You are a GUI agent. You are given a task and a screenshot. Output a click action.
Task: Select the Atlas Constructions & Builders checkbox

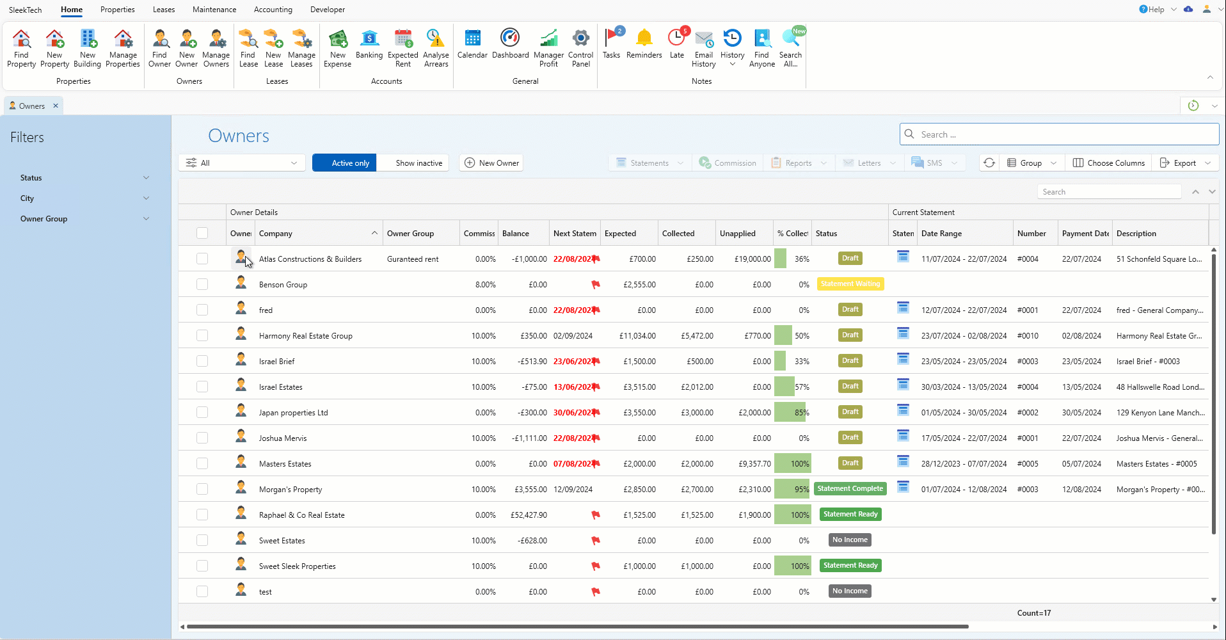pos(202,259)
